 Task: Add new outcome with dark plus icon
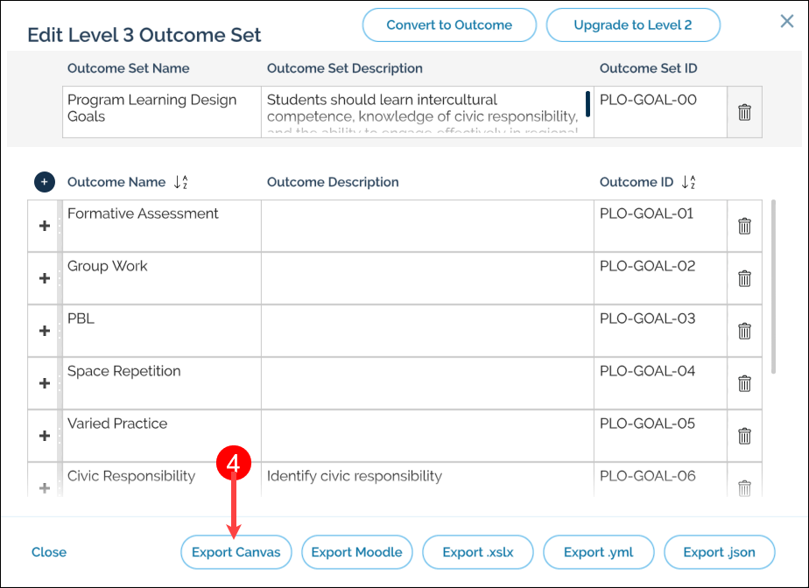[x=45, y=182]
